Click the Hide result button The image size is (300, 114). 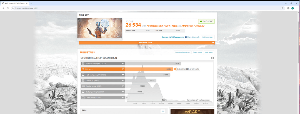coord(209,52)
